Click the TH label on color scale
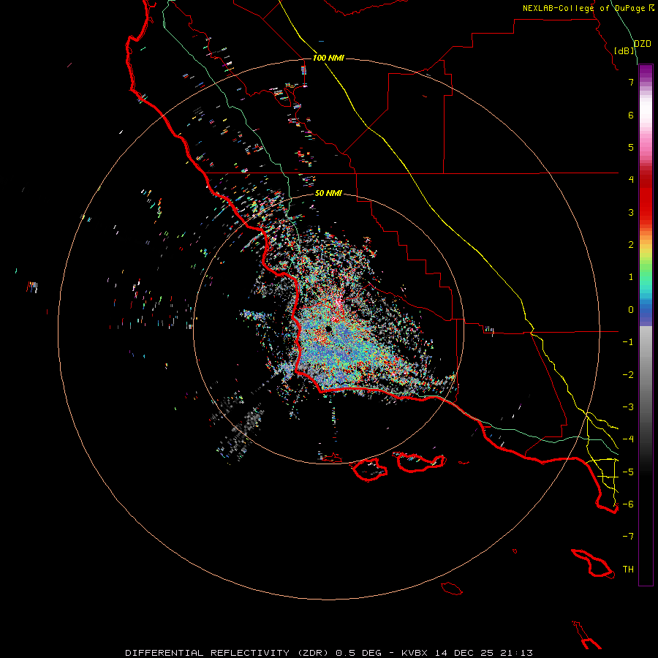This screenshot has height=658, width=658. pyautogui.click(x=628, y=570)
